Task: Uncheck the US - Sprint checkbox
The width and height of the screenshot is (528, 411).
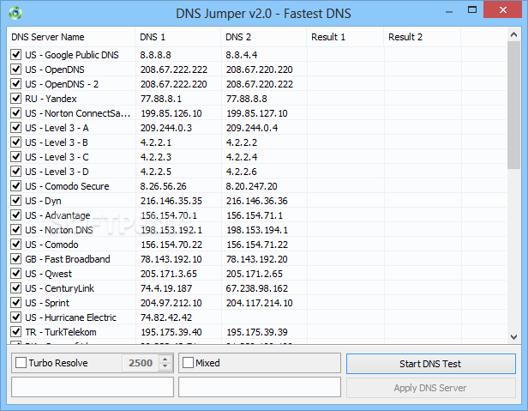Action: 15,303
